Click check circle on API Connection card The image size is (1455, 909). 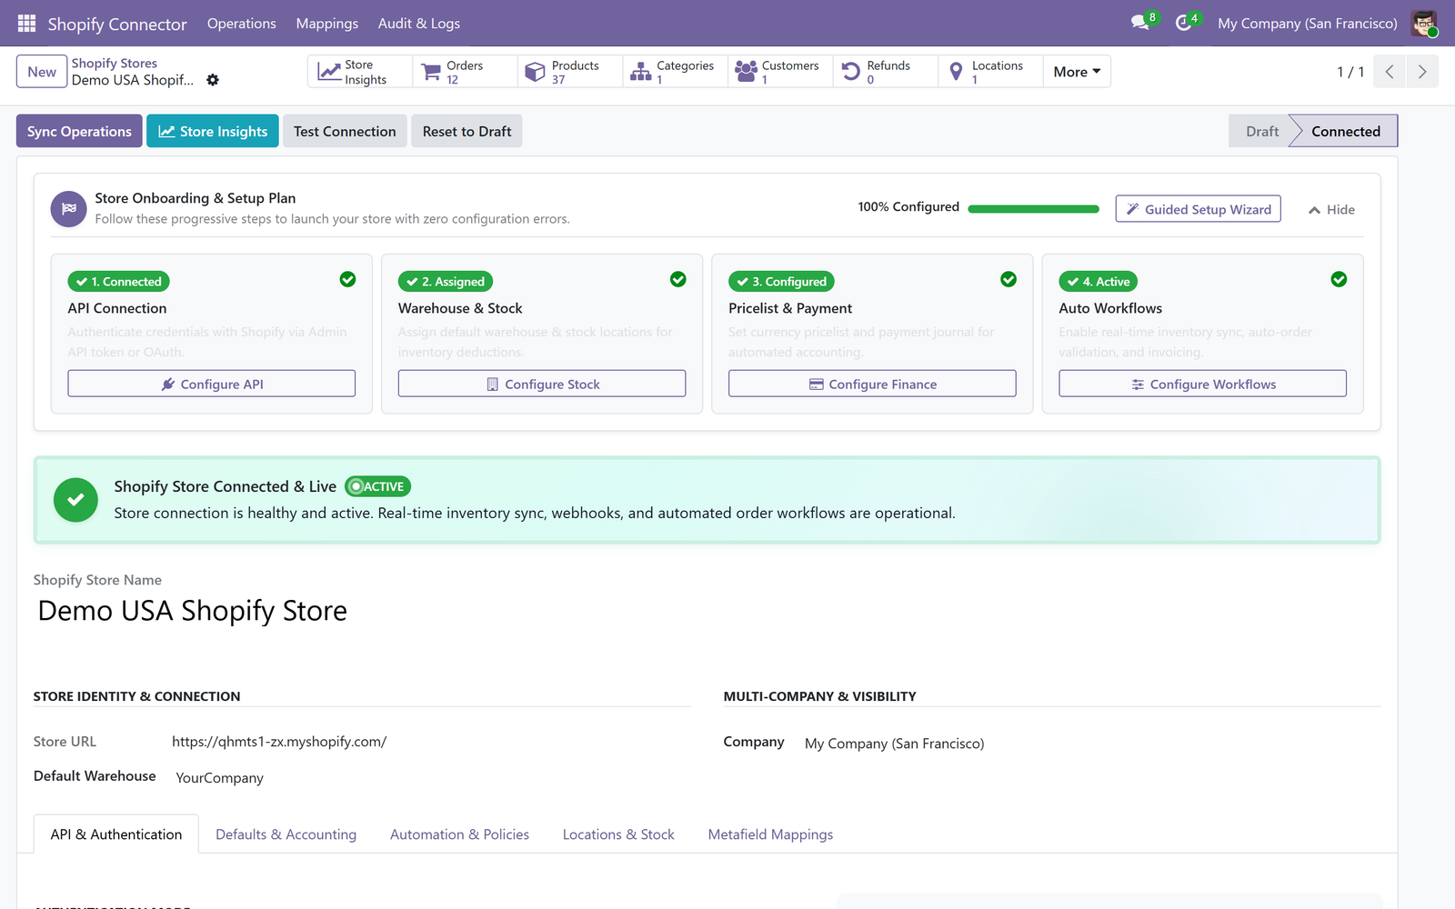pyautogui.click(x=347, y=279)
